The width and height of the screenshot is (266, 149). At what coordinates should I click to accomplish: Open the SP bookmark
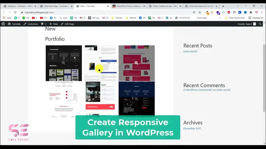click(142, 18)
